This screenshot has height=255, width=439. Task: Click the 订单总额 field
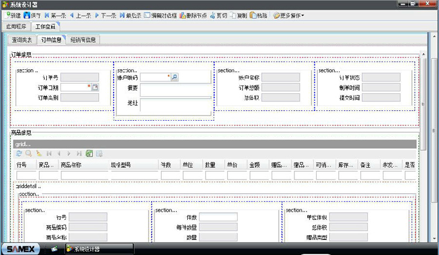coord(281,87)
